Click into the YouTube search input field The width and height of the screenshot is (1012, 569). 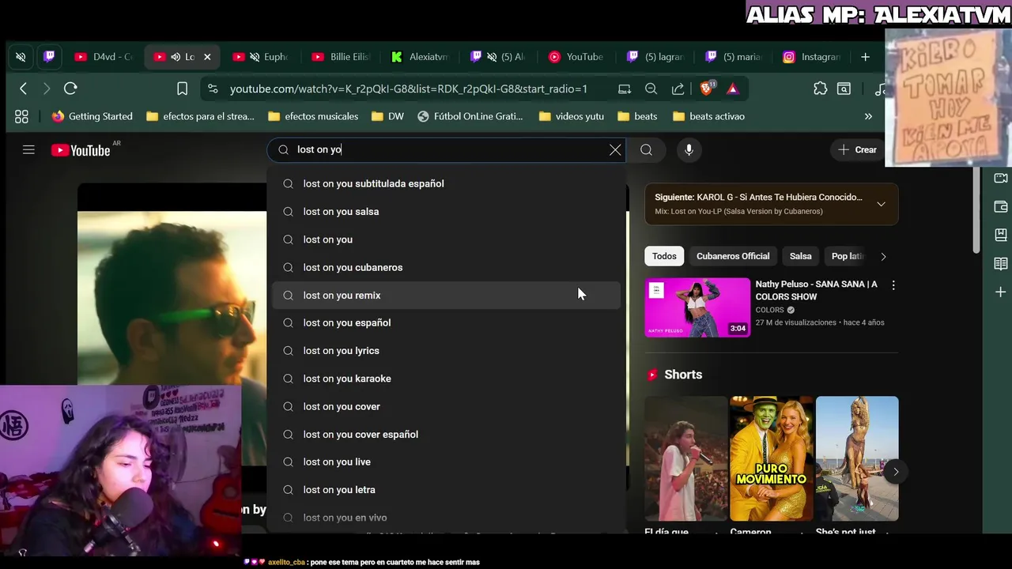point(447,149)
